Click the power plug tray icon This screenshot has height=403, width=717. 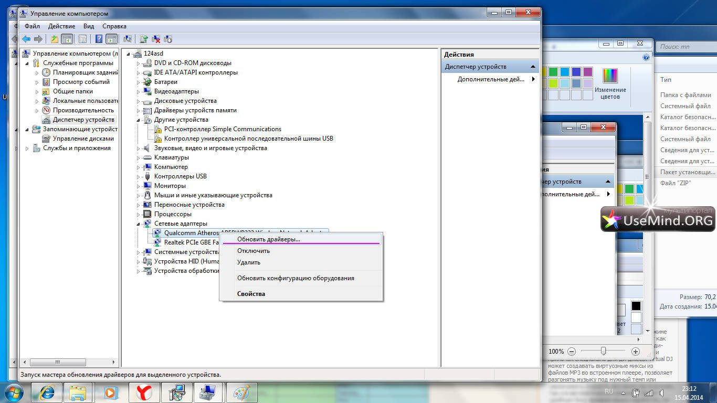636,393
